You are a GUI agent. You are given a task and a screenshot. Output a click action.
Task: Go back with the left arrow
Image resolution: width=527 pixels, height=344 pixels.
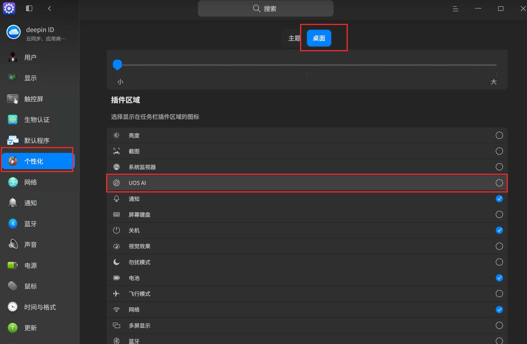pyautogui.click(x=49, y=9)
